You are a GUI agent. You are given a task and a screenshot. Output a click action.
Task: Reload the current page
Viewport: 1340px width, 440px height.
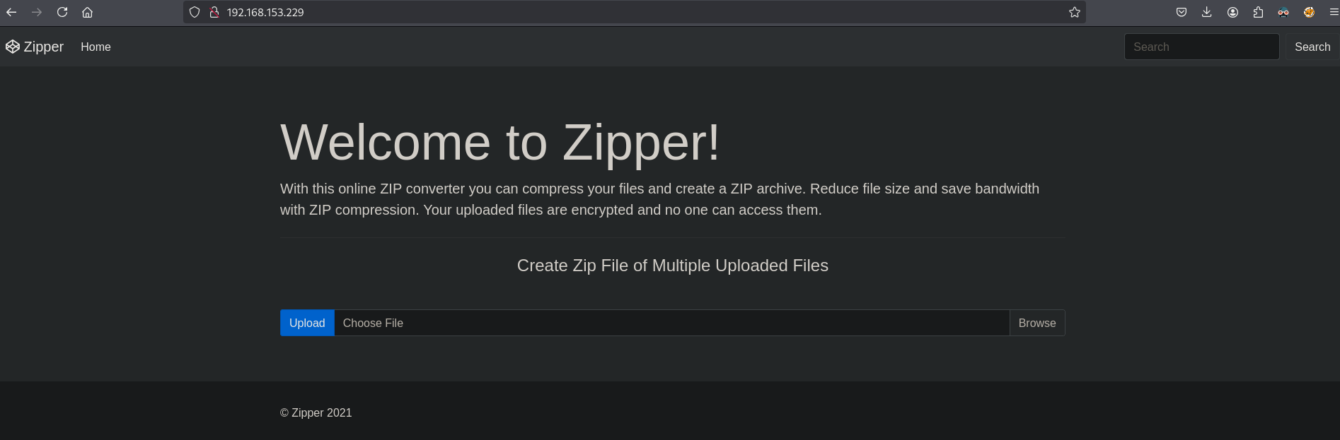(x=62, y=12)
